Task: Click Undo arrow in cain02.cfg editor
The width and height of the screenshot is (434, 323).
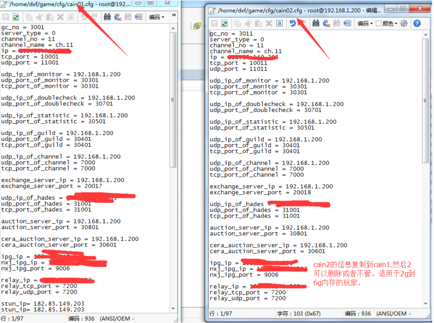Action: (293, 23)
